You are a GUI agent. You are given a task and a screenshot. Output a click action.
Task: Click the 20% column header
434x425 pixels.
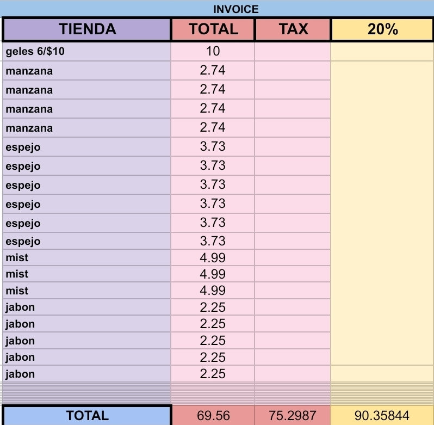[x=382, y=29]
